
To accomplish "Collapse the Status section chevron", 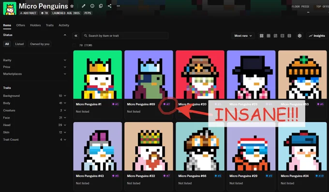I will coord(65,35).
